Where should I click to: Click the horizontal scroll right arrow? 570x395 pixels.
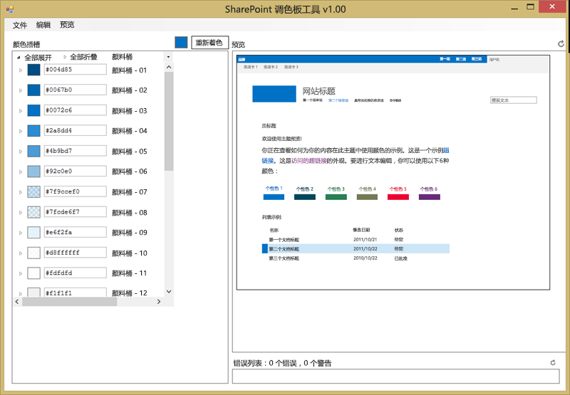coord(158,301)
